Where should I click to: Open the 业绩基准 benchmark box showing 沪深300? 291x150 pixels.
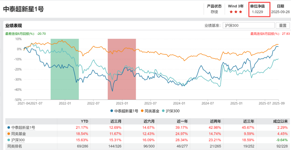[249, 26]
